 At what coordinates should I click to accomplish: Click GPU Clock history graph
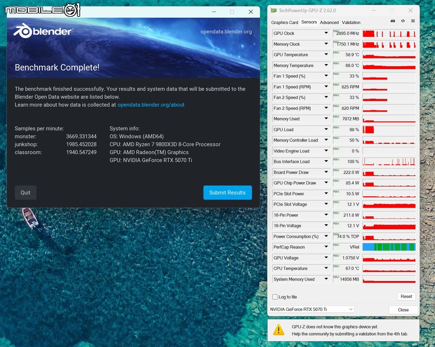click(389, 33)
